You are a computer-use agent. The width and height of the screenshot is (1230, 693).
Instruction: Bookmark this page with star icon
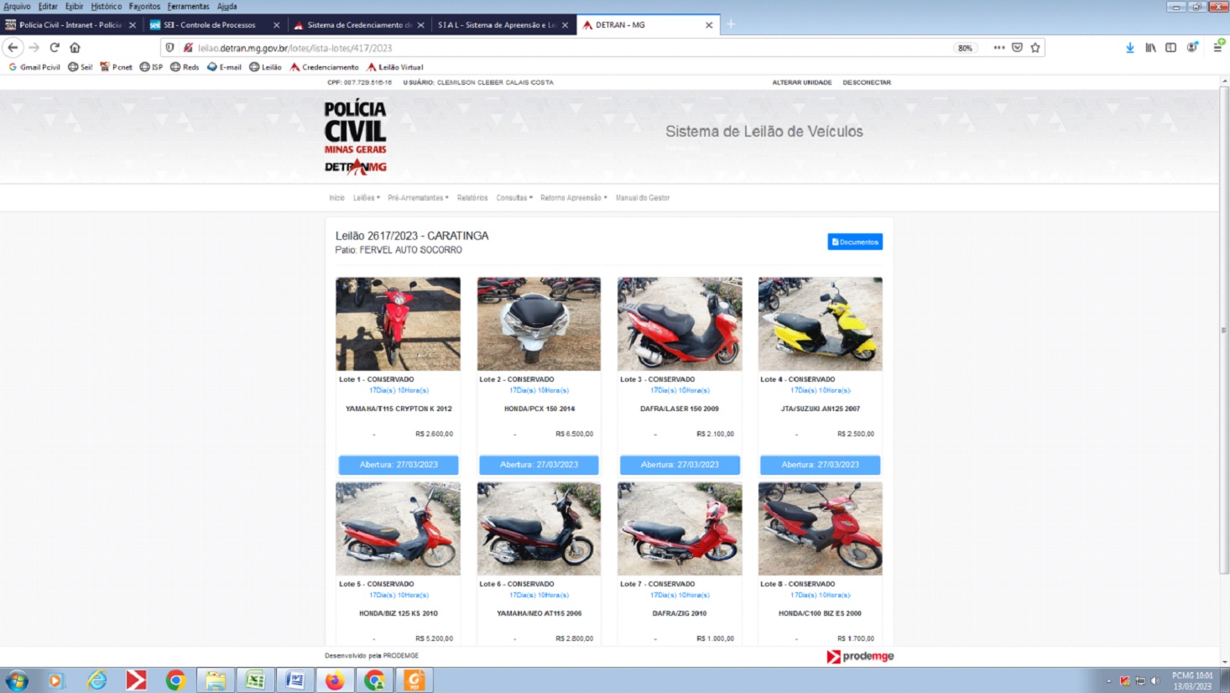pyautogui.click(x=1035, y=48)
